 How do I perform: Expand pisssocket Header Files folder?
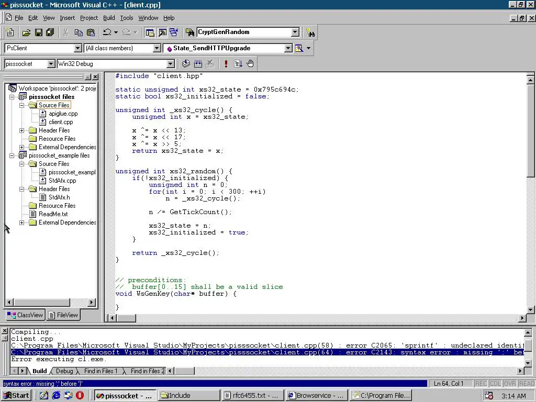tap(22, 130)
